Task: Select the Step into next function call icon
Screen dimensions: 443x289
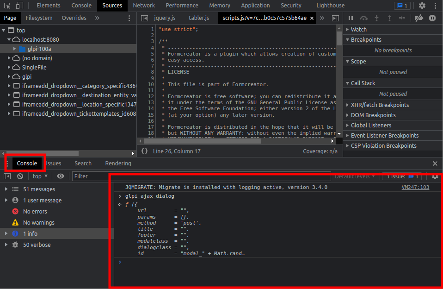Action: [x=376, y=18]
